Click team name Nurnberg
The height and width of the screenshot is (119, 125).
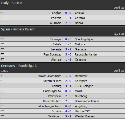tap(81, 96)
